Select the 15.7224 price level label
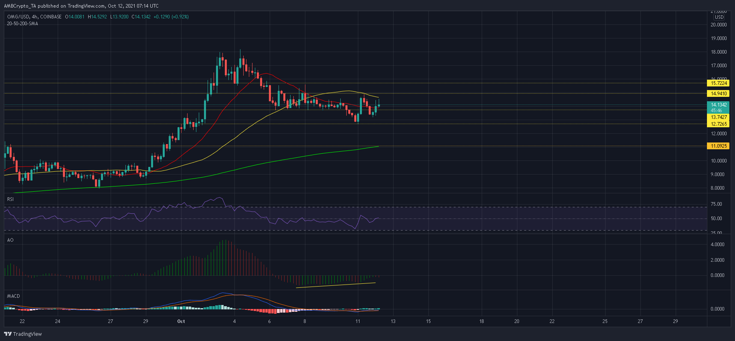This screenshot has height=341, width=735. pos(719,83)
